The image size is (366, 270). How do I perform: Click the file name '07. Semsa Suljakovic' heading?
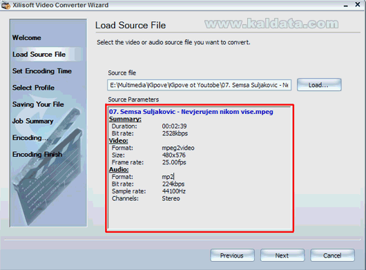coord(191,112)
